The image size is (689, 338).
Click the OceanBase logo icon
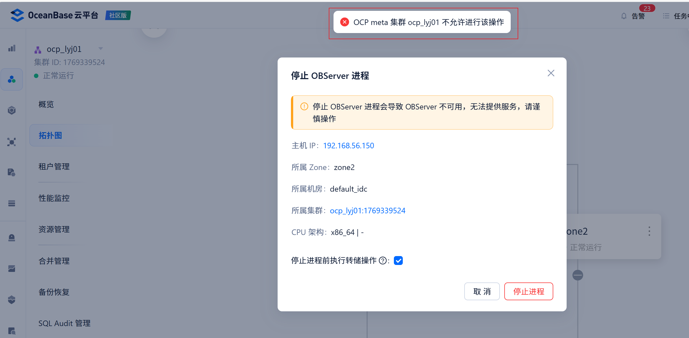17,15
